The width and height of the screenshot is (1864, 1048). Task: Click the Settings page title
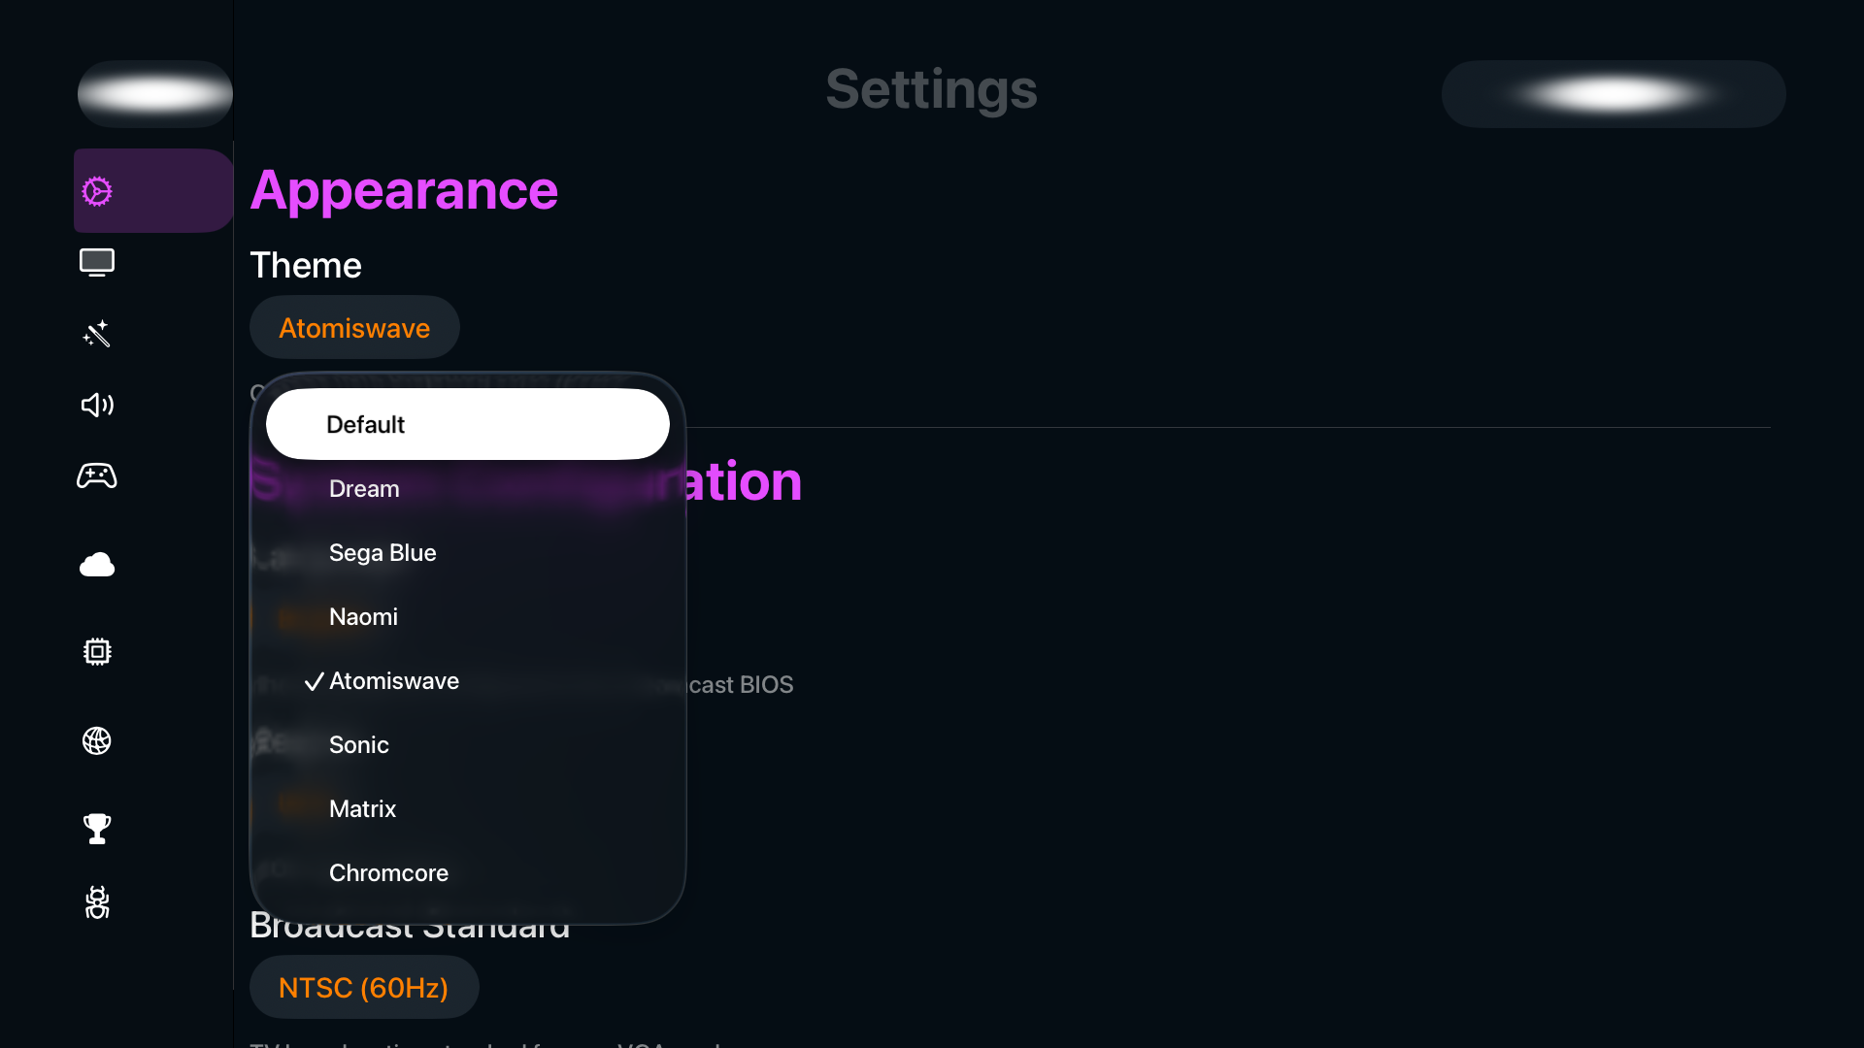point(930,89)
